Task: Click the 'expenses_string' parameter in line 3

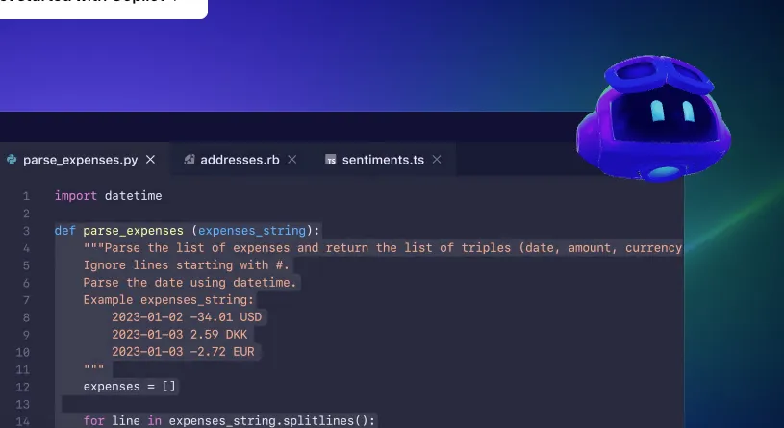Action: (252, 231)
